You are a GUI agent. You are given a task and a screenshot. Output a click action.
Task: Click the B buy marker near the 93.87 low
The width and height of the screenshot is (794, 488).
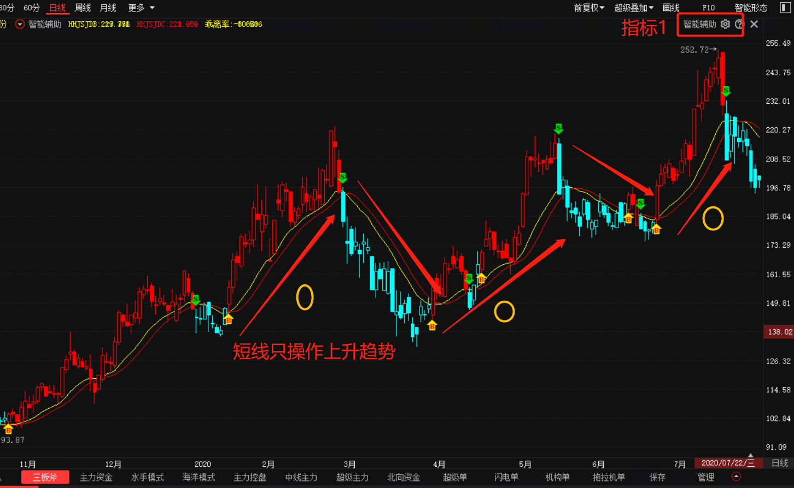[8, 429]
